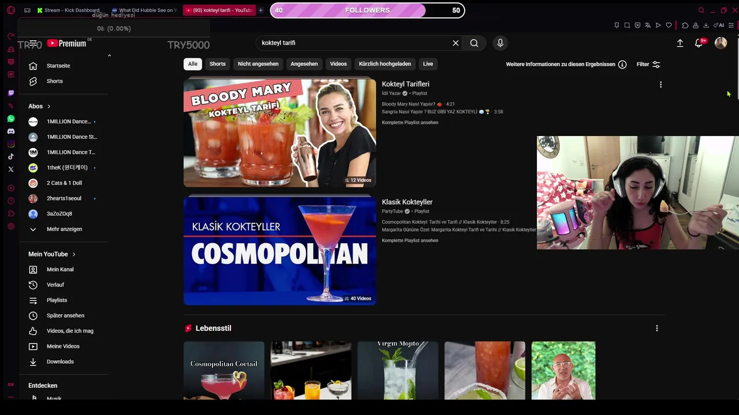The image size is (739, 415).
Task: Filter results by Live chip
Action: coord(428,64)
